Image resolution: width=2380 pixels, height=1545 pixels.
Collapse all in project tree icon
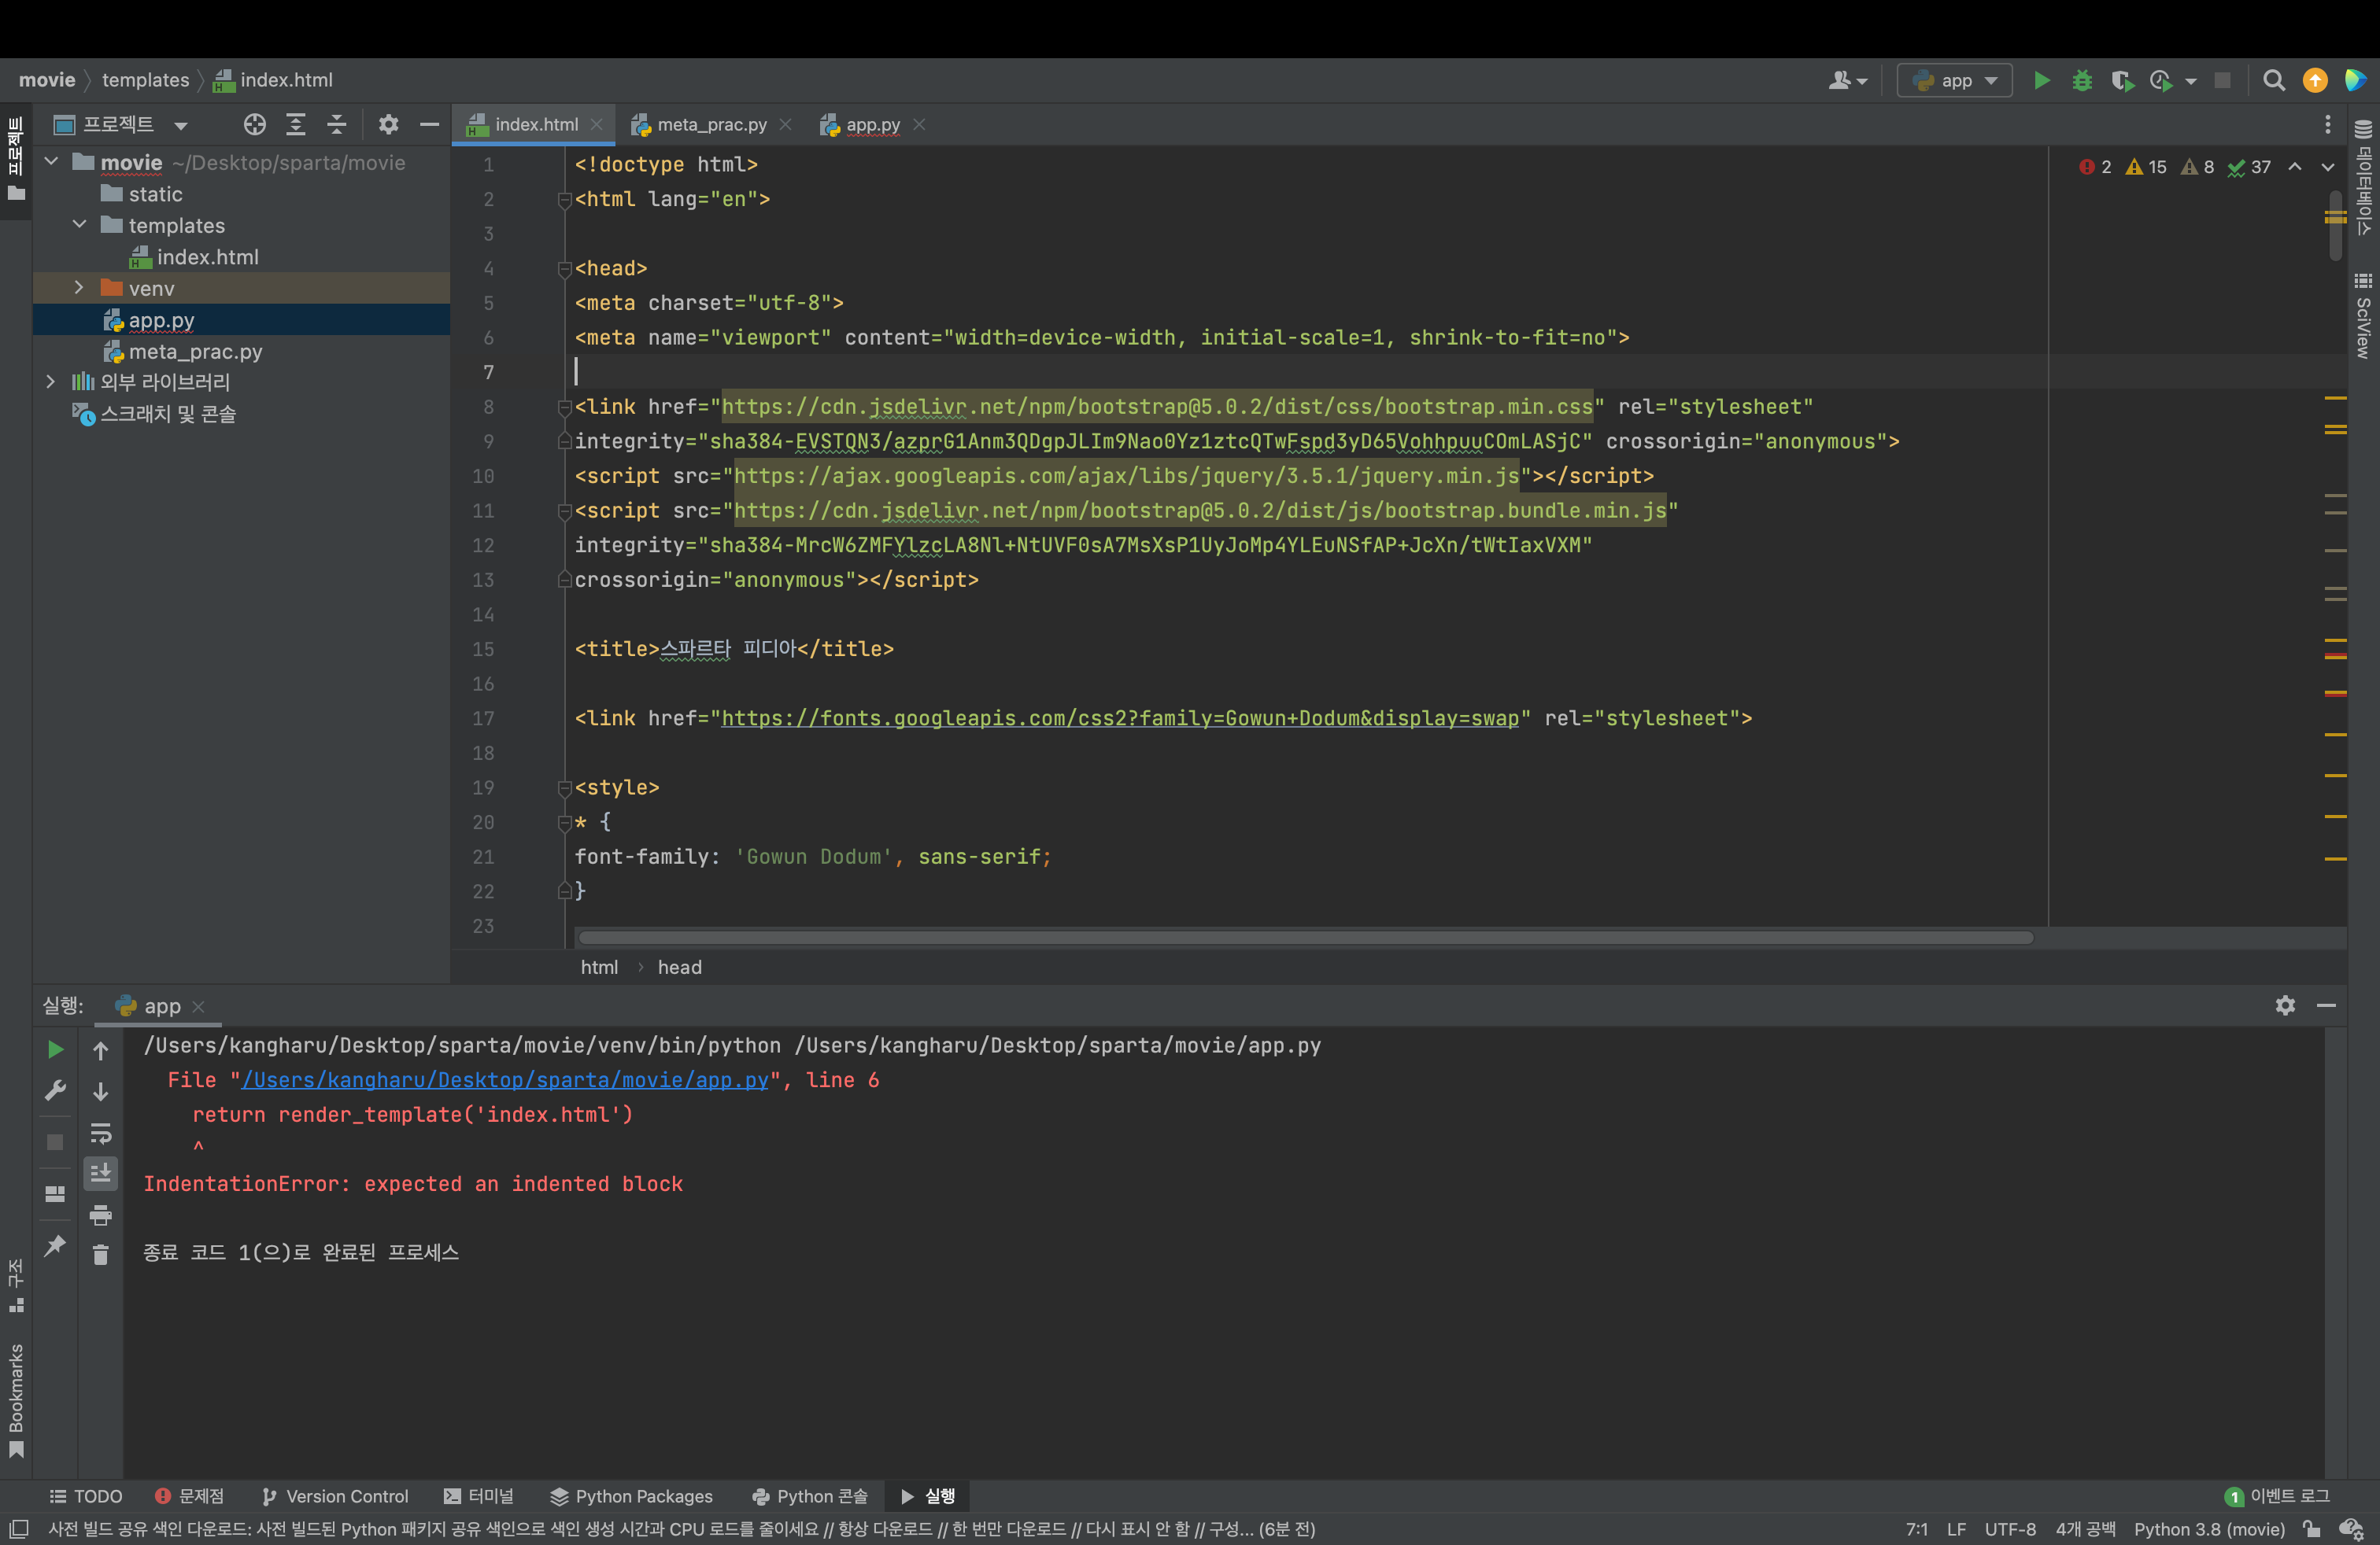[x=337, y=124]
